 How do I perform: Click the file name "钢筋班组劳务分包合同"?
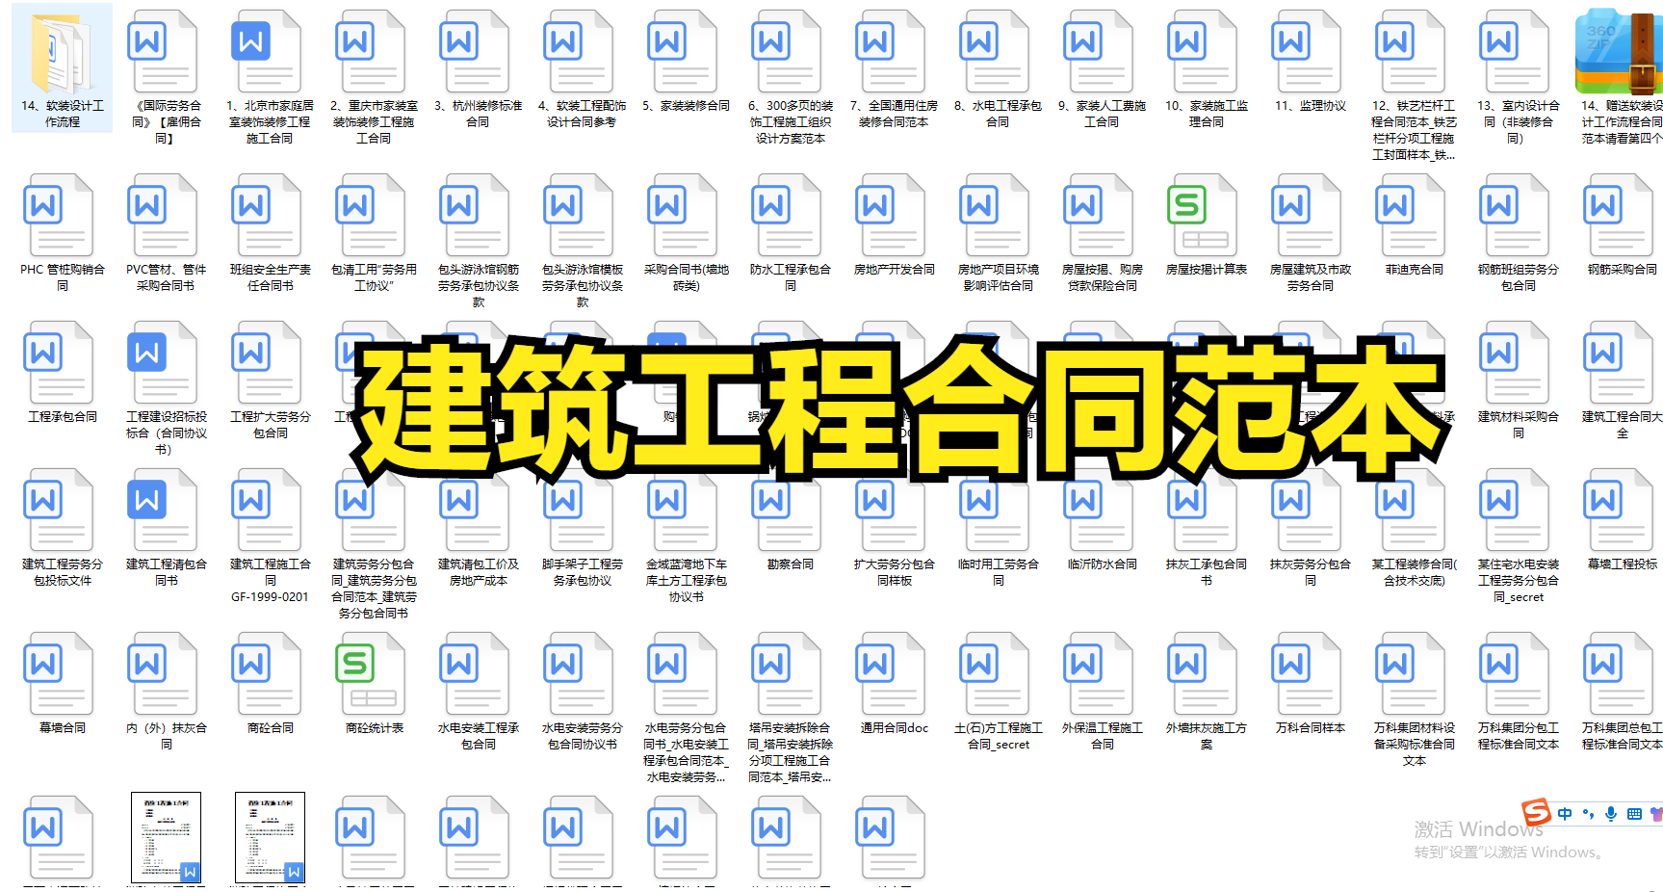[1519, 277]
